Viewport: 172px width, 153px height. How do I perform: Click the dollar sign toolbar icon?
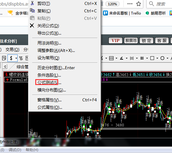(x=11, y=58)
